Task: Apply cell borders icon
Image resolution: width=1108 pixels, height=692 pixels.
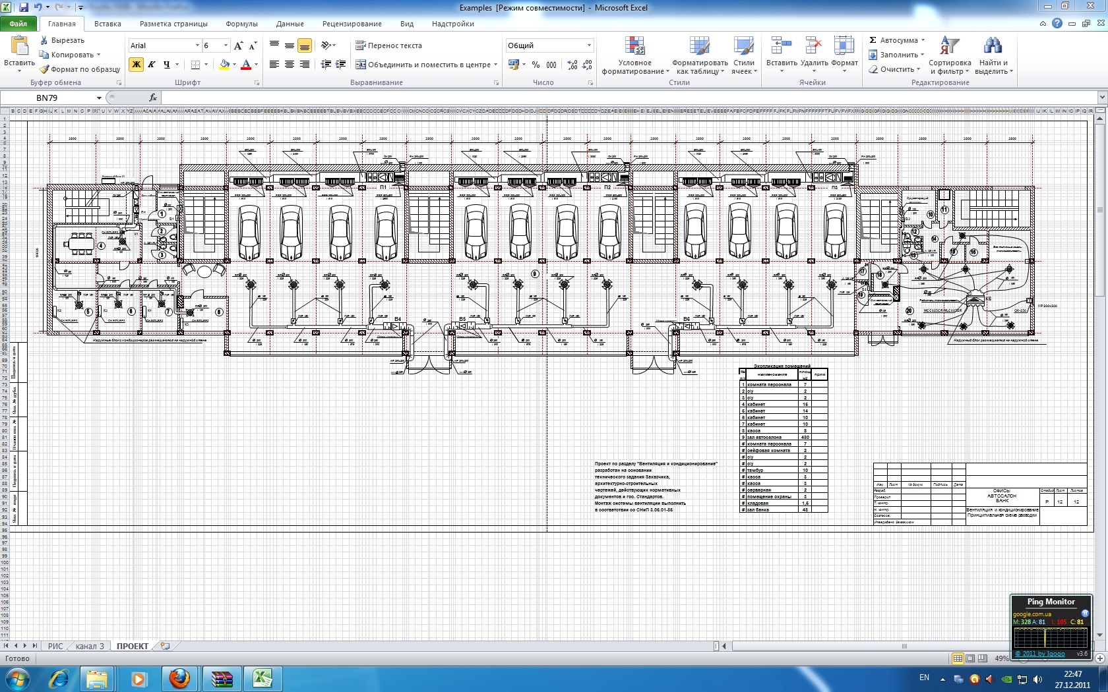Action: click(195, 65)
